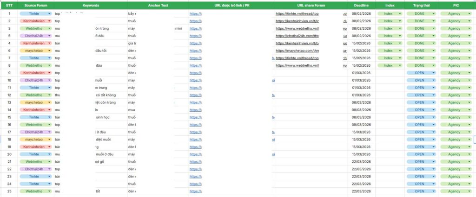Select deadline 15/02/2026 in row 6

pyautogui.click(x=361, y=51)
